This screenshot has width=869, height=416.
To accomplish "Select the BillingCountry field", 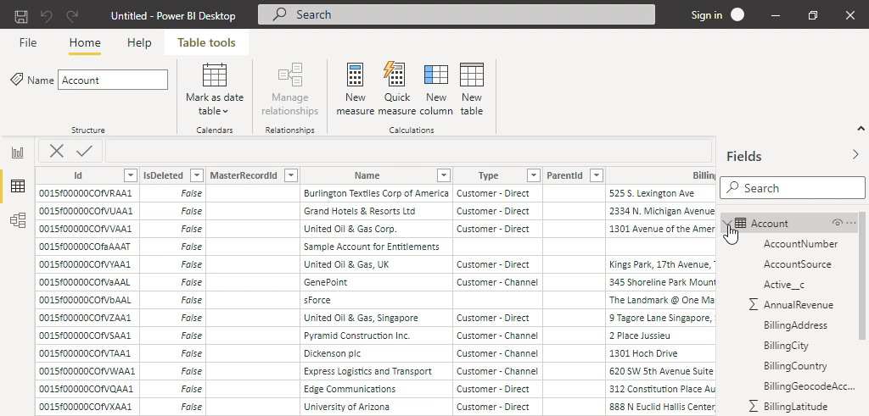I will tap(795, 366).
